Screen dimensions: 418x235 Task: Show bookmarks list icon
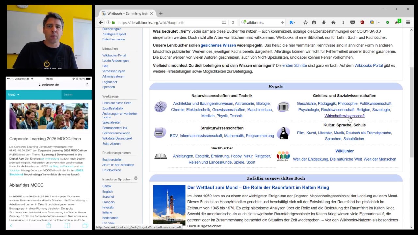point(314,23)
